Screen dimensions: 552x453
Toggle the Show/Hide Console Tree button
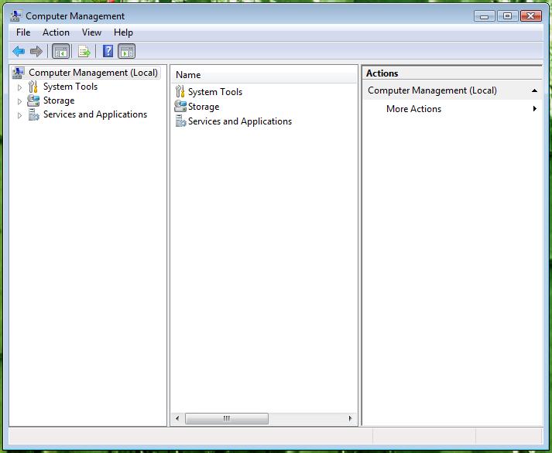click(61, 52)
